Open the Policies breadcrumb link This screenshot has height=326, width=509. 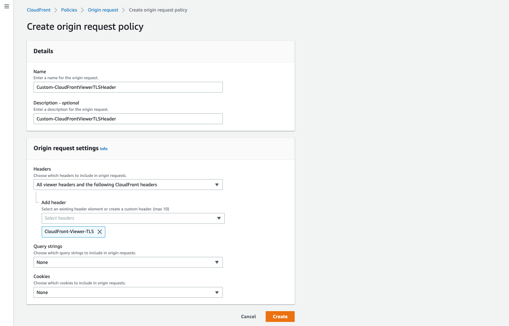point(69,10)
